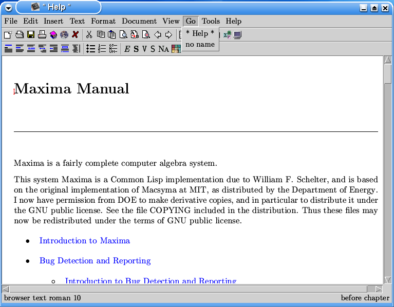Click the horizontal scrollbar right arrow

tap(379, 289)
